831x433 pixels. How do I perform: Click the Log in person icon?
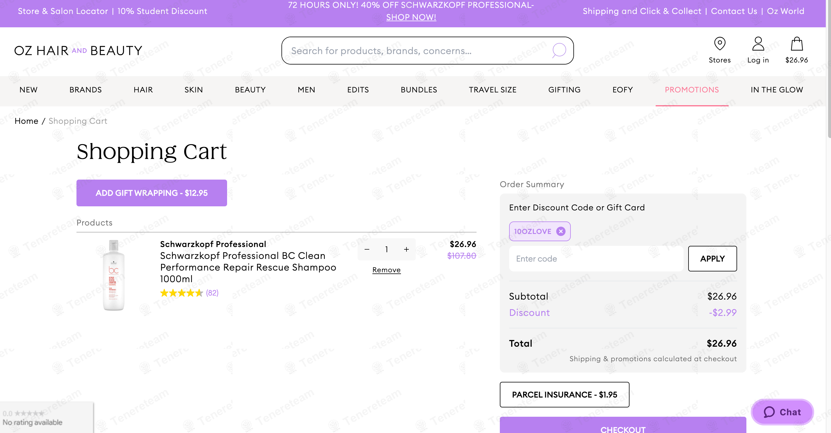(758, 44)
